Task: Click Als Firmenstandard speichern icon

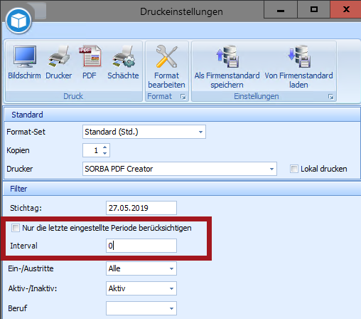Action: (227, 56)
